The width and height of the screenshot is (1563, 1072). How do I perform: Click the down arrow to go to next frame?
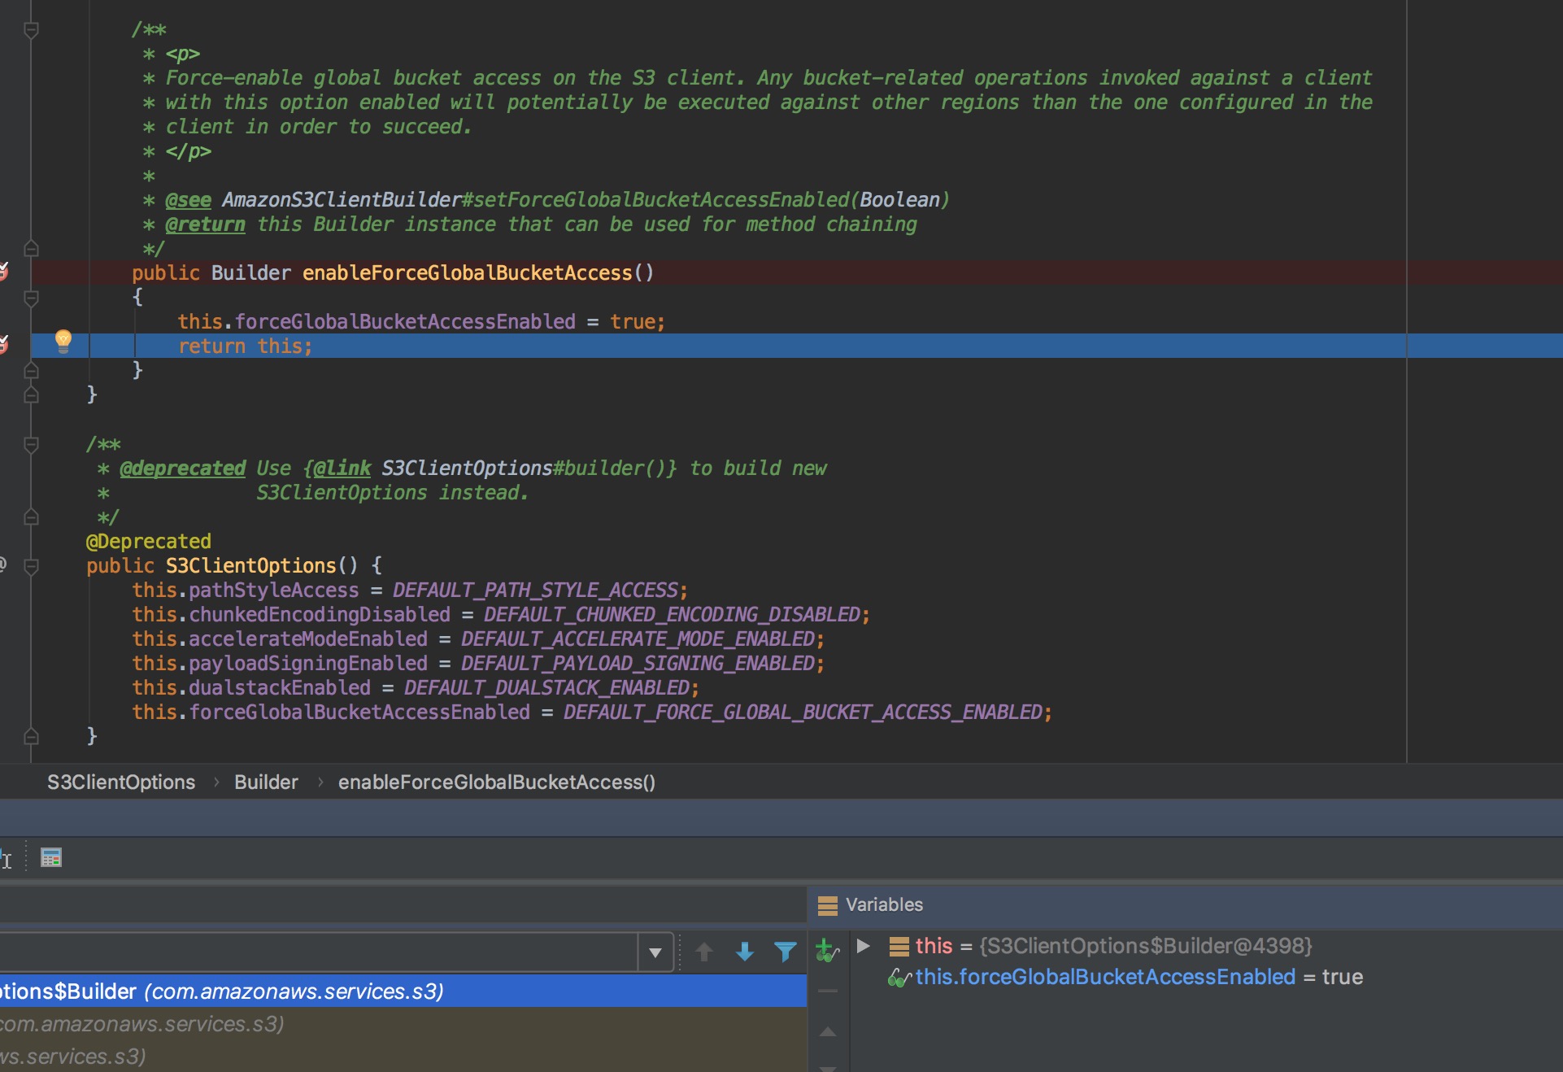[x=744, y=952]
